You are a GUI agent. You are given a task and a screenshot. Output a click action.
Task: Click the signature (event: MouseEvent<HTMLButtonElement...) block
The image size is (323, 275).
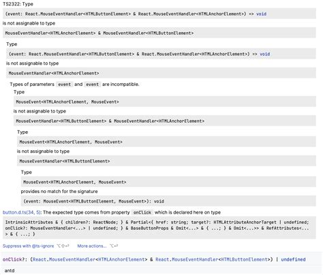click(168, 201)
